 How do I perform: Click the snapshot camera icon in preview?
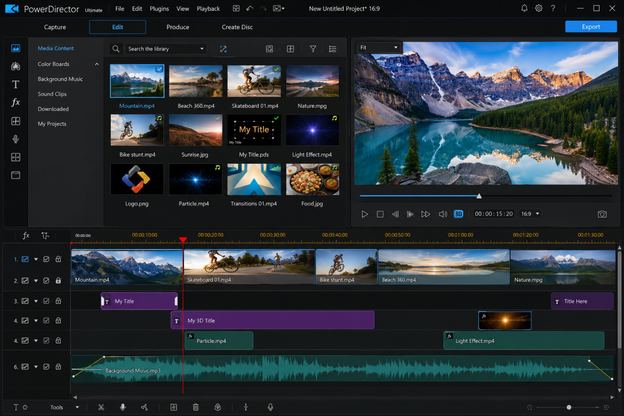tap(602, 214)
